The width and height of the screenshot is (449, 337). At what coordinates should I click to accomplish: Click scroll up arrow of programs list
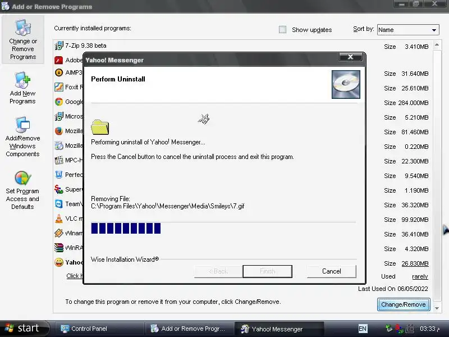coord(437,45)
